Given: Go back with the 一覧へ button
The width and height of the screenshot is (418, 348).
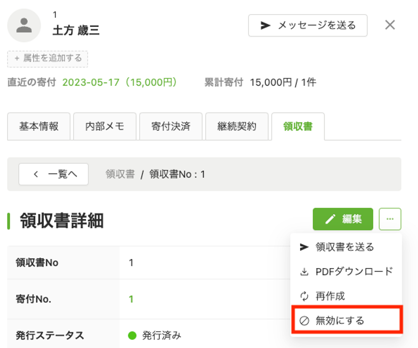Looking at the screenshot, I should tap(53, 174).
